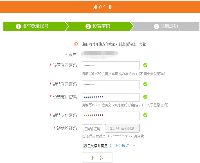Select the 确认支付密码 input field
The width and height of the screenshot is (200, 163).
[111, 116]
